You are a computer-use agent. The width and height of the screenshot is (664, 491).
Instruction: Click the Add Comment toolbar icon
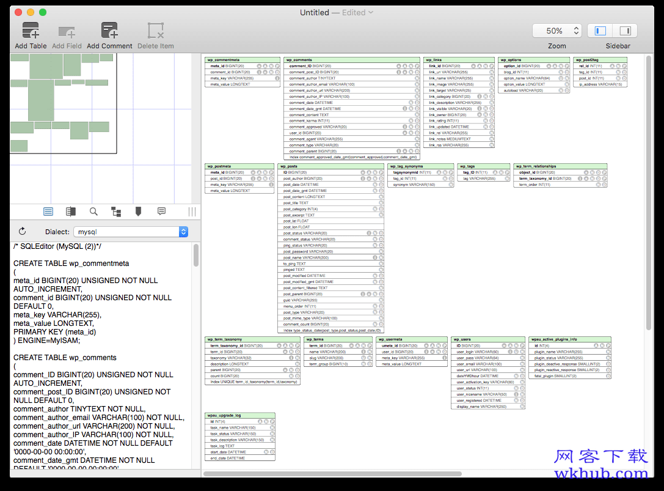[x=109, y=31]
